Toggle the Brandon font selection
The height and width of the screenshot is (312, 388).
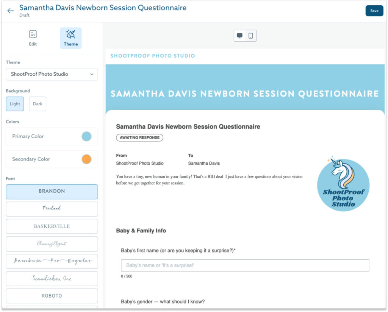(52, 192)
